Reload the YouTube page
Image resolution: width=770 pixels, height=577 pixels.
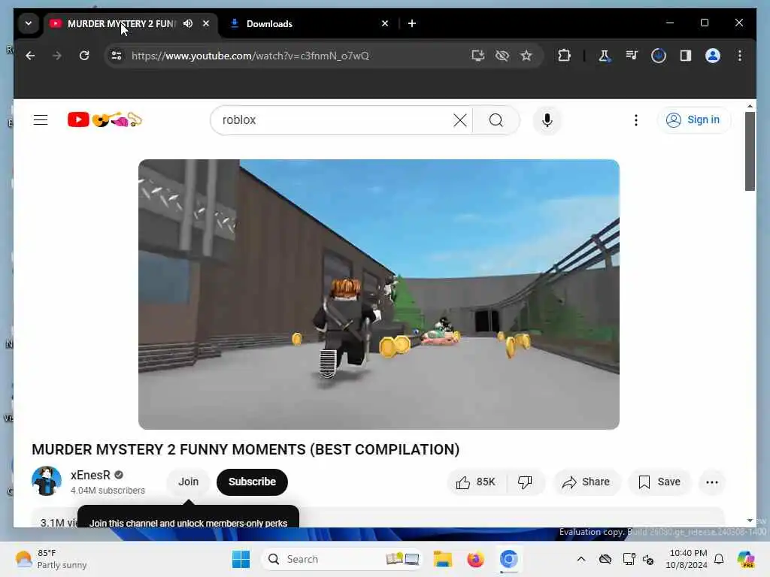point(84,56)
